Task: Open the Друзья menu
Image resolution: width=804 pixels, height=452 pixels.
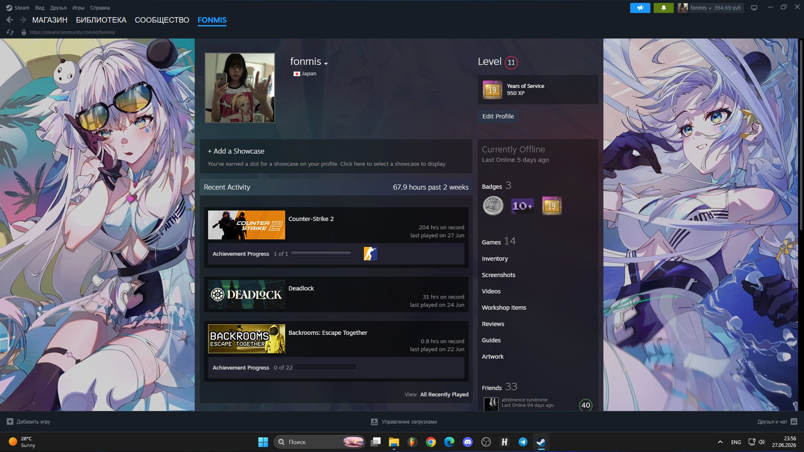Action: click(58, 8)
